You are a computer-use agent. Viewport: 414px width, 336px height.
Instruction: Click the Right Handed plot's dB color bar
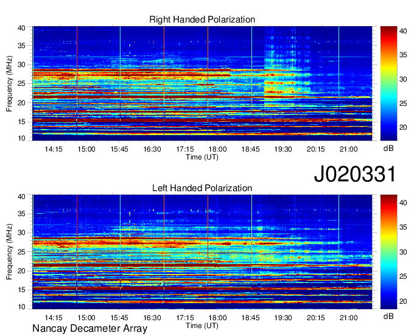click(388, 83)
